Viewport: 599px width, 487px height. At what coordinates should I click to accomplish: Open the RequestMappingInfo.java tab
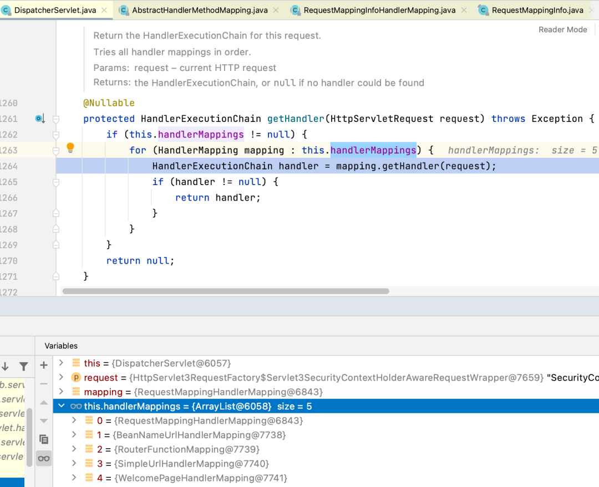(x=537, y=10)
